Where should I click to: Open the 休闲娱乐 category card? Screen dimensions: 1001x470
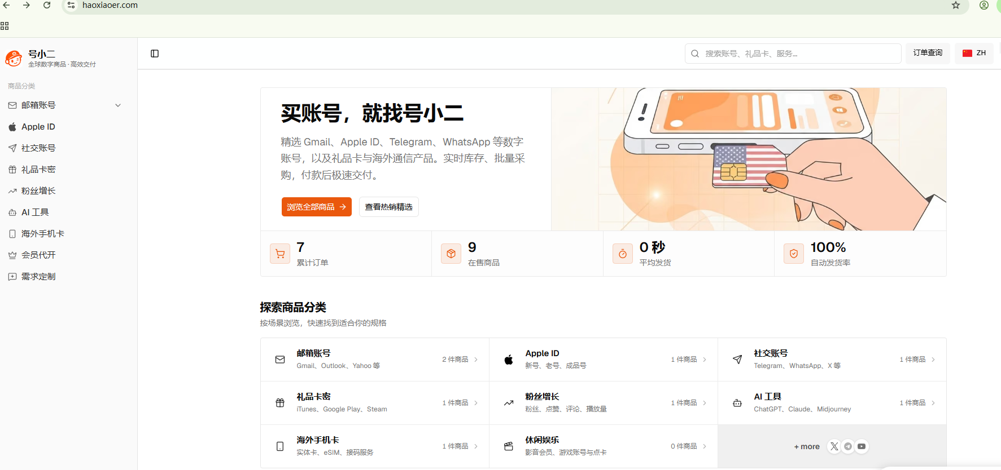click(604, 446)
